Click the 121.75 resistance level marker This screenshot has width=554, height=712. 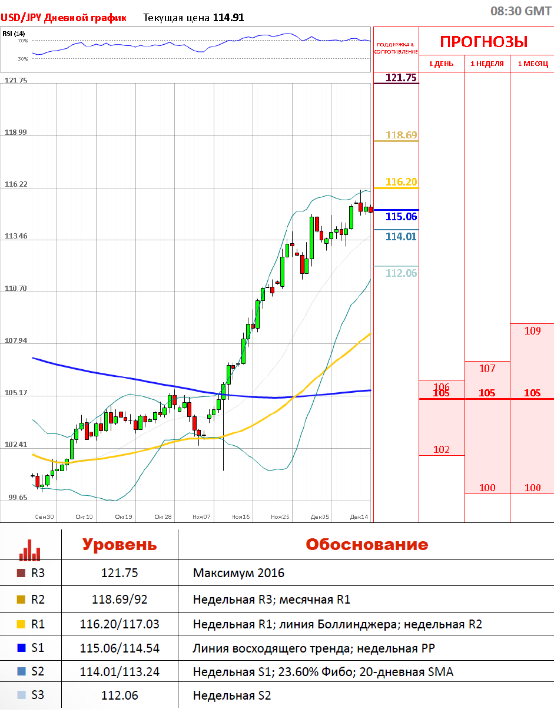pos(400,78)
